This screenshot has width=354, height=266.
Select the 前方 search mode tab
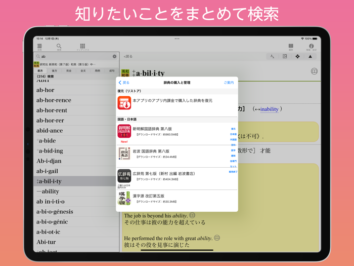pos(40,71)
